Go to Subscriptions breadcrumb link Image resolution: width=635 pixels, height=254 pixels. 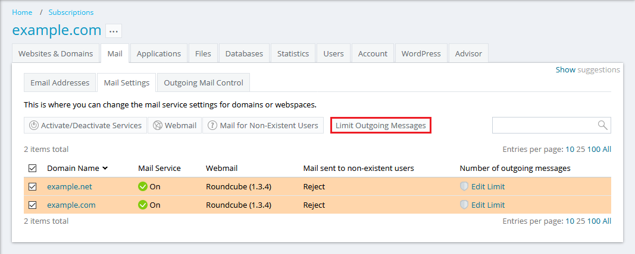tap(71, 12)
